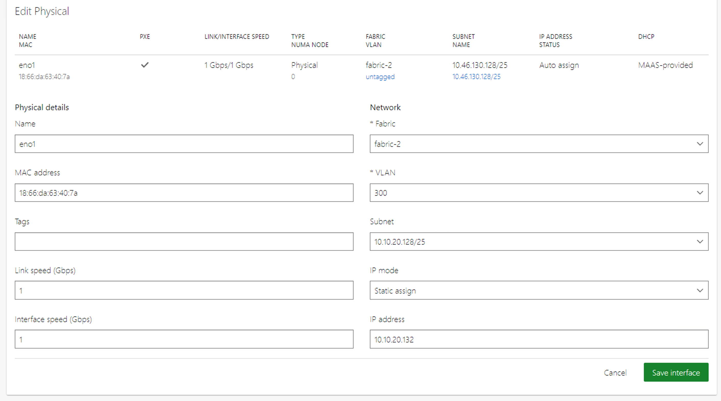This screenshot has height=401, width=721.
Task: Click the chevron arrow of the IP mode select
Action: pos(700,290)
